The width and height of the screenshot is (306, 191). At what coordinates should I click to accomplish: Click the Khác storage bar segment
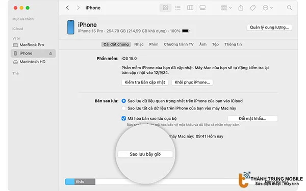click(x=85, y=182)
